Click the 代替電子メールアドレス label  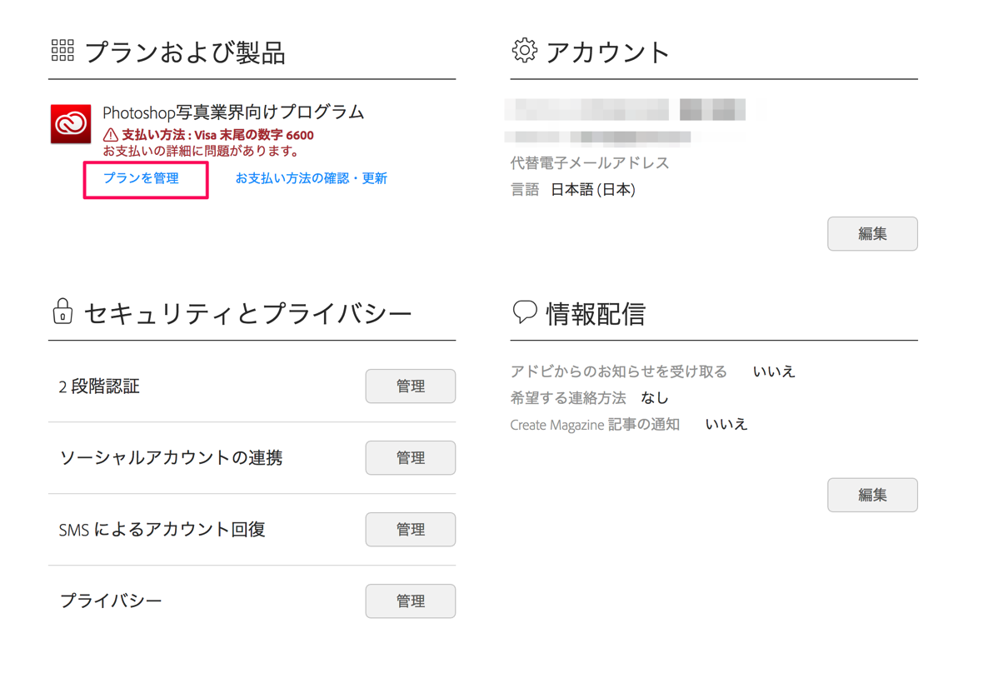[590, 163]
